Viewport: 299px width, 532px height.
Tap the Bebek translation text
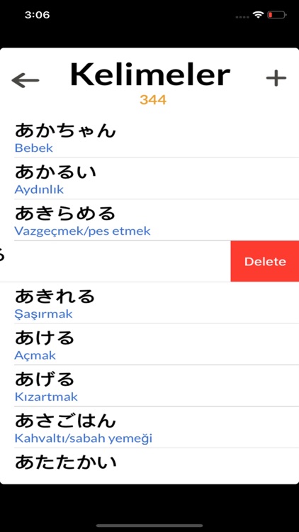click(33, 148)
